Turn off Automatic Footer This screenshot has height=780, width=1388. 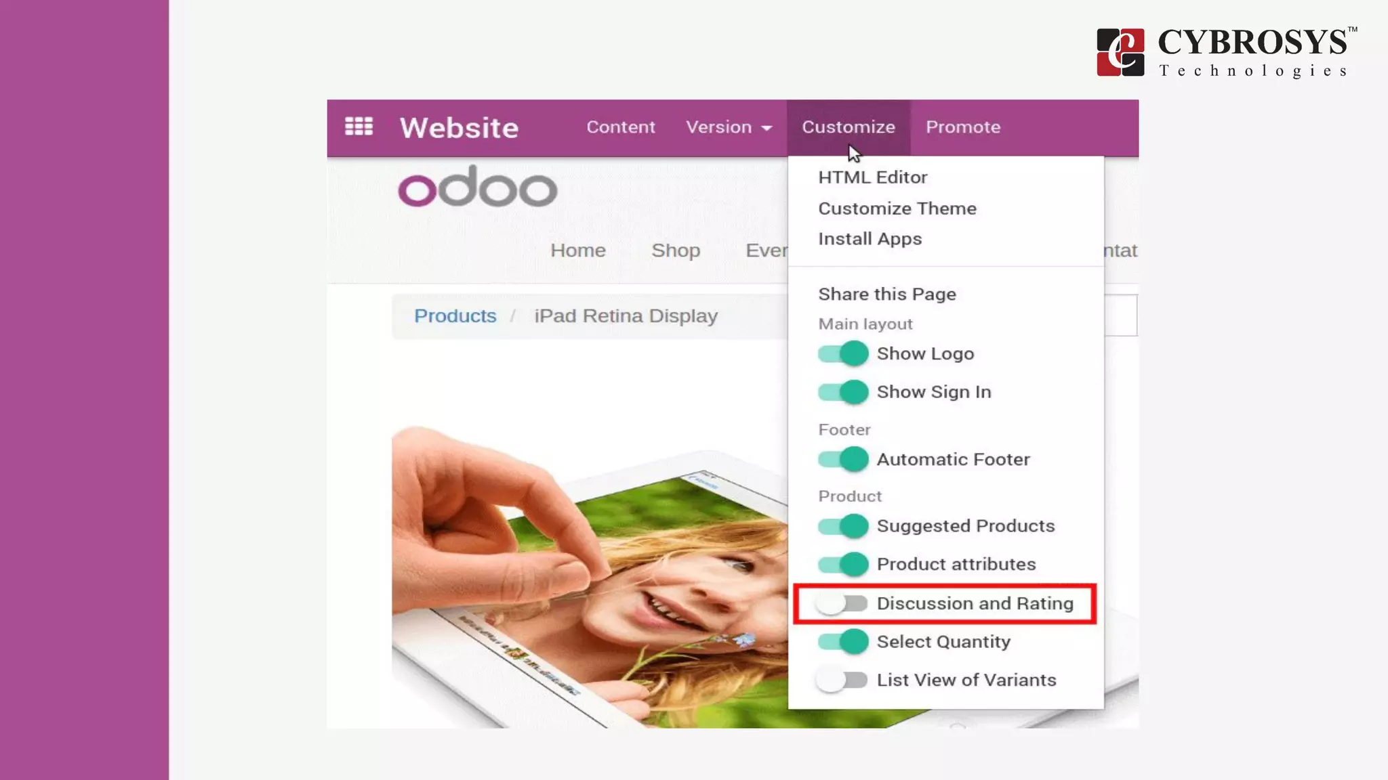842,459
